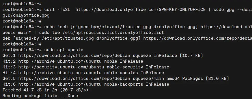Image resolution: width=252 pixels, height=99 pixels.
Task: Click the '[31.0 kB]' size text
Action: click(x=217, y=79)
